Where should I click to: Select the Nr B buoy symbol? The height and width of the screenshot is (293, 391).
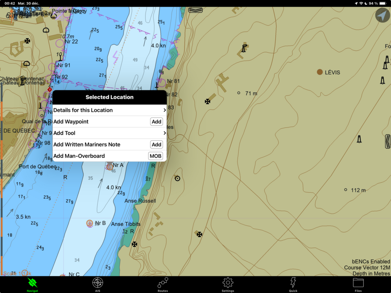coord(90,223)
